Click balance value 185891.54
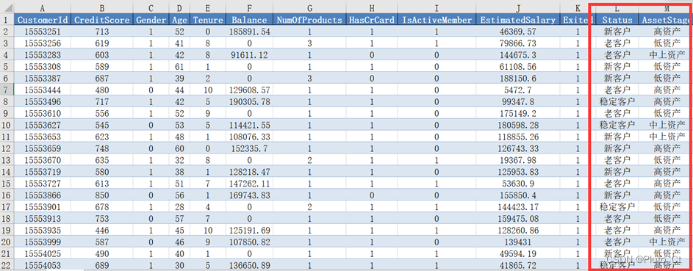The image size is (693, 271). pos(250,32)
